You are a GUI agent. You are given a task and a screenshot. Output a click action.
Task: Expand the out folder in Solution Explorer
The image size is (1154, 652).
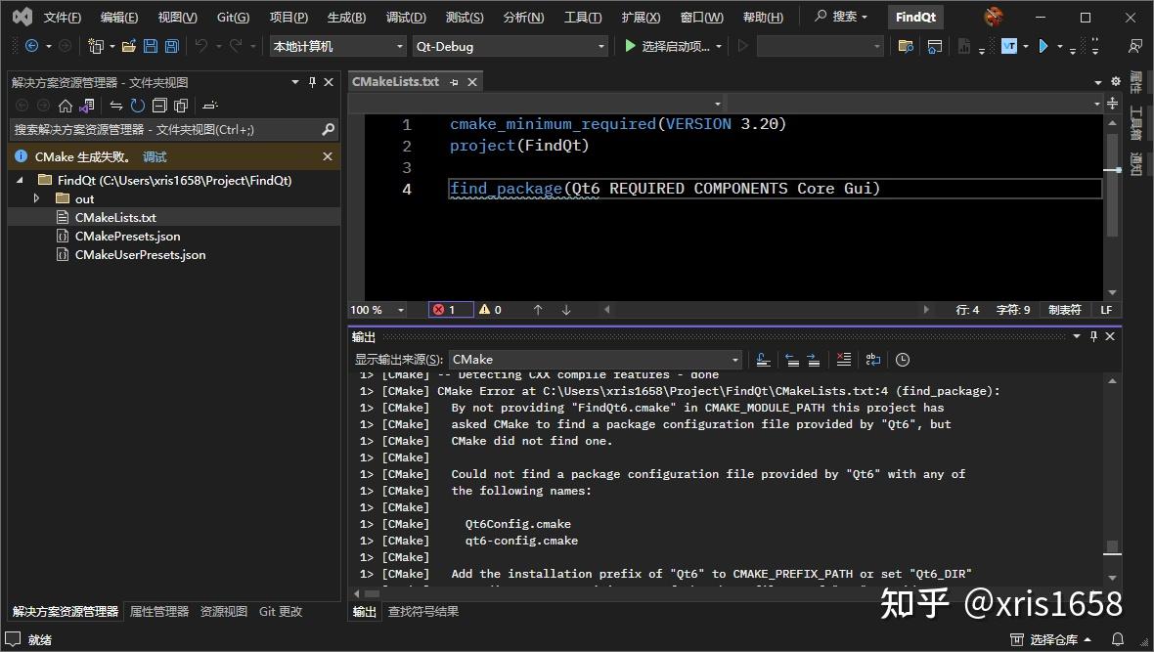[36, 198]
